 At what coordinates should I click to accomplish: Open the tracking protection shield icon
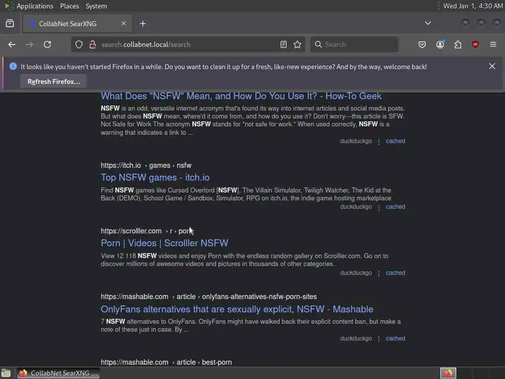79,44
